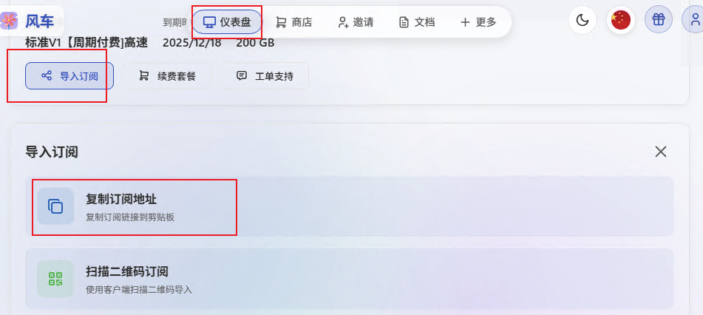
Task: Open the 文档 docs tab
Action: coord(416,22)
